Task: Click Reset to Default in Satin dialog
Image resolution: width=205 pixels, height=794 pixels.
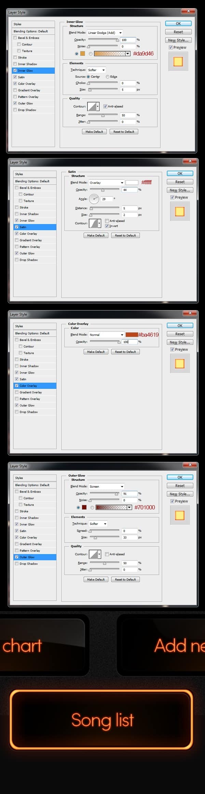Action: pos(125,235)
